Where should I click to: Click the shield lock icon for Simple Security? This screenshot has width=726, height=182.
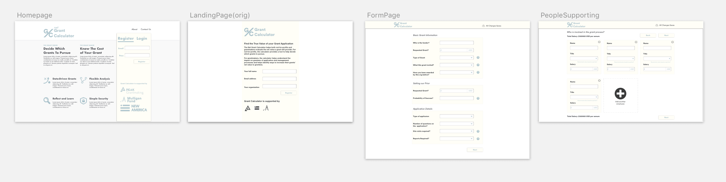[x=83, y=100]
